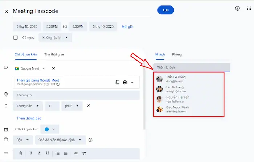The height and width of the screenshot is (162, 254).
Task: Open the phút time unit dropdown
Action: coord(72,106)
